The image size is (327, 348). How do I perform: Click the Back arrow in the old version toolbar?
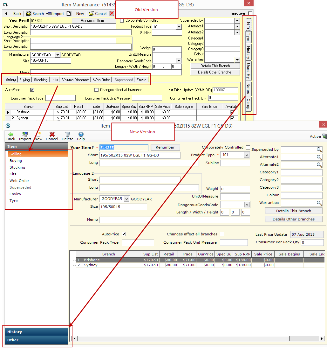coord(6,14)
